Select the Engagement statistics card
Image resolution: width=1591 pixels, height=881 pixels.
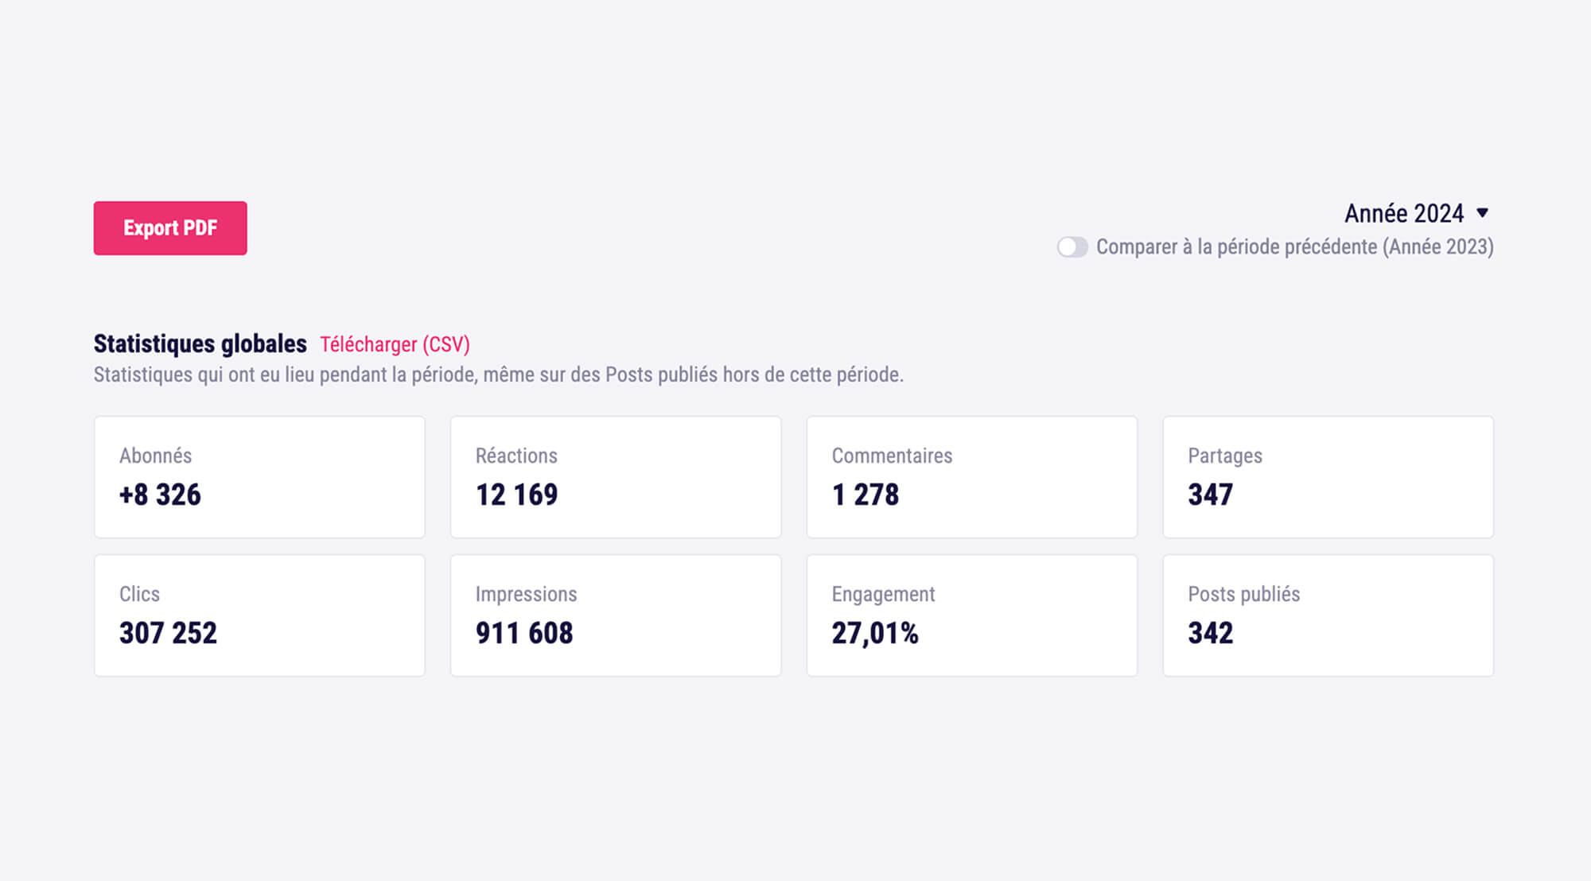click(x=972, y=615)
